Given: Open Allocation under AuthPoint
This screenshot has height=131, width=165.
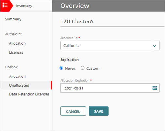Looking at the screenshot, I should (17, 43).
